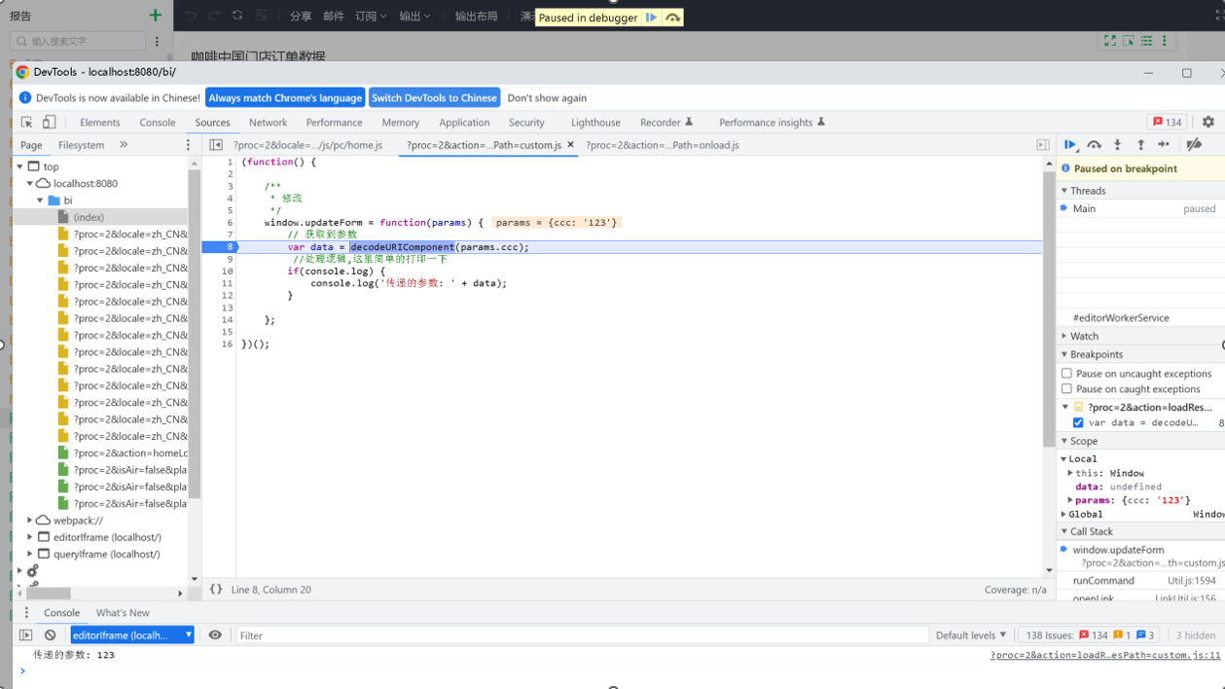
Task: Switch to the Network panel
Action: [x=268, y=122]
